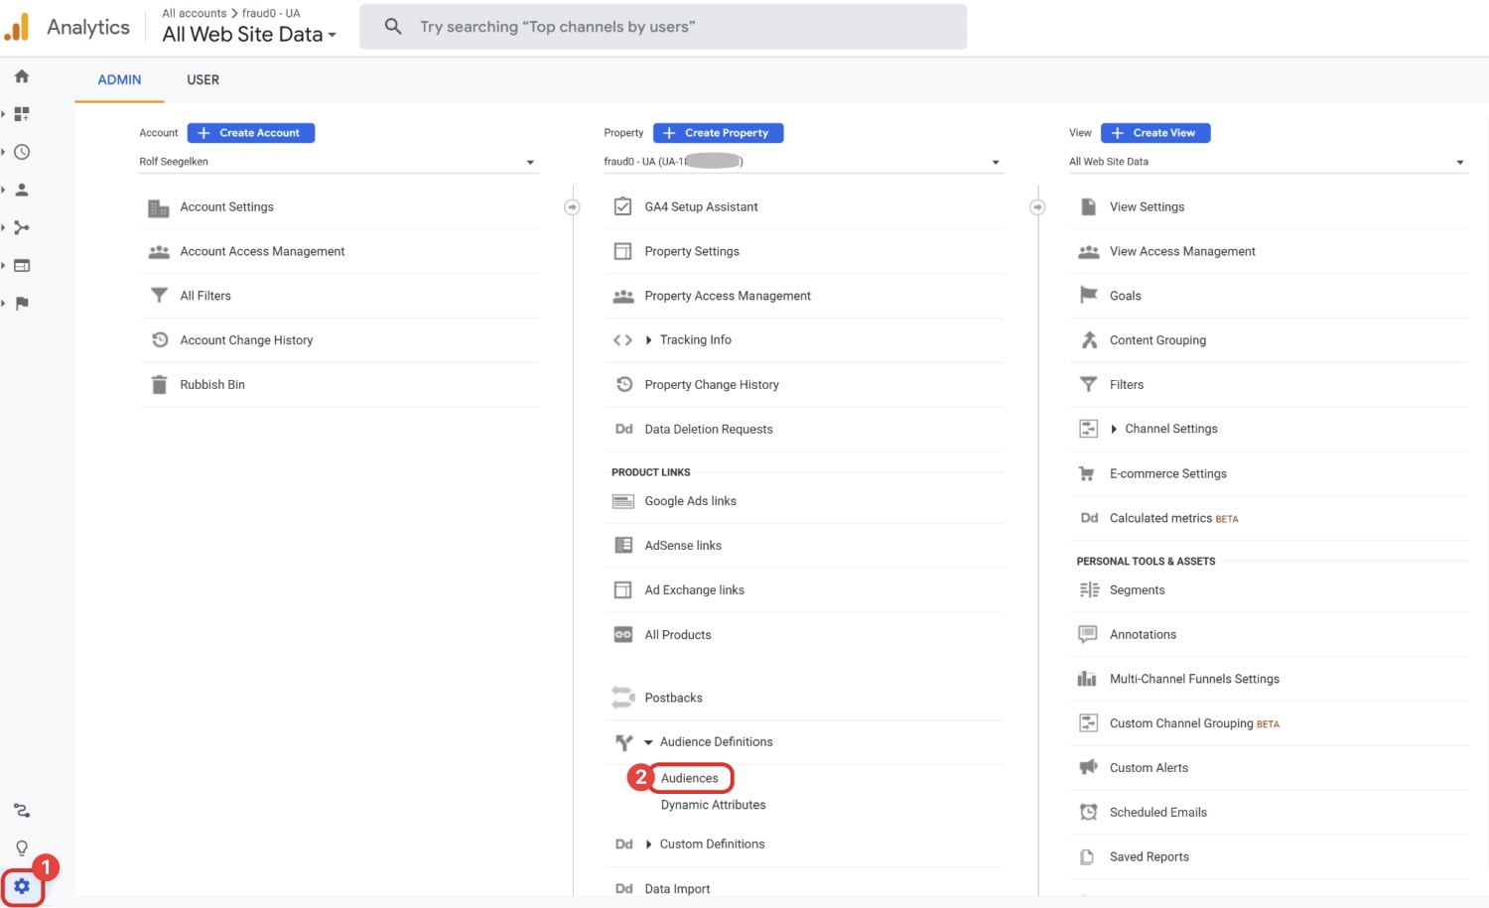
Task: Expand Channel Settings in View column
Action: click(1170, 429)
